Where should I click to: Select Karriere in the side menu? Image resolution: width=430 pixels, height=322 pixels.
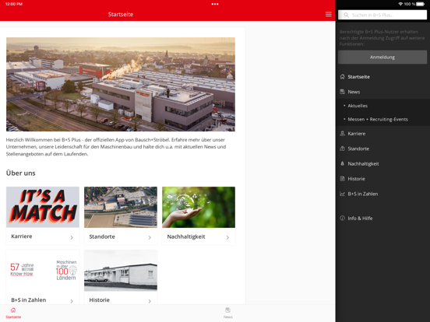click(357, 134)
